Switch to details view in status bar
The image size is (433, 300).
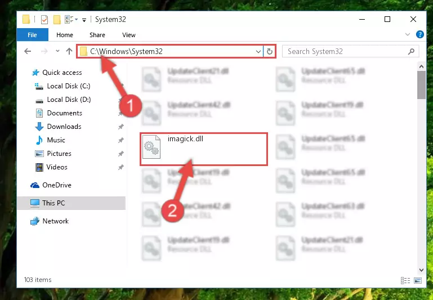405,281
